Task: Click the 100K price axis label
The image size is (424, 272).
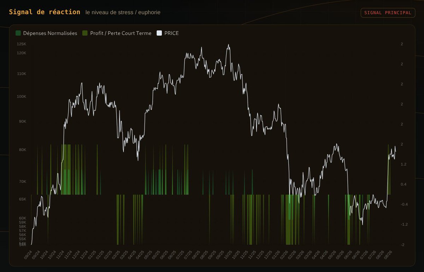Action: click(22, 97)
